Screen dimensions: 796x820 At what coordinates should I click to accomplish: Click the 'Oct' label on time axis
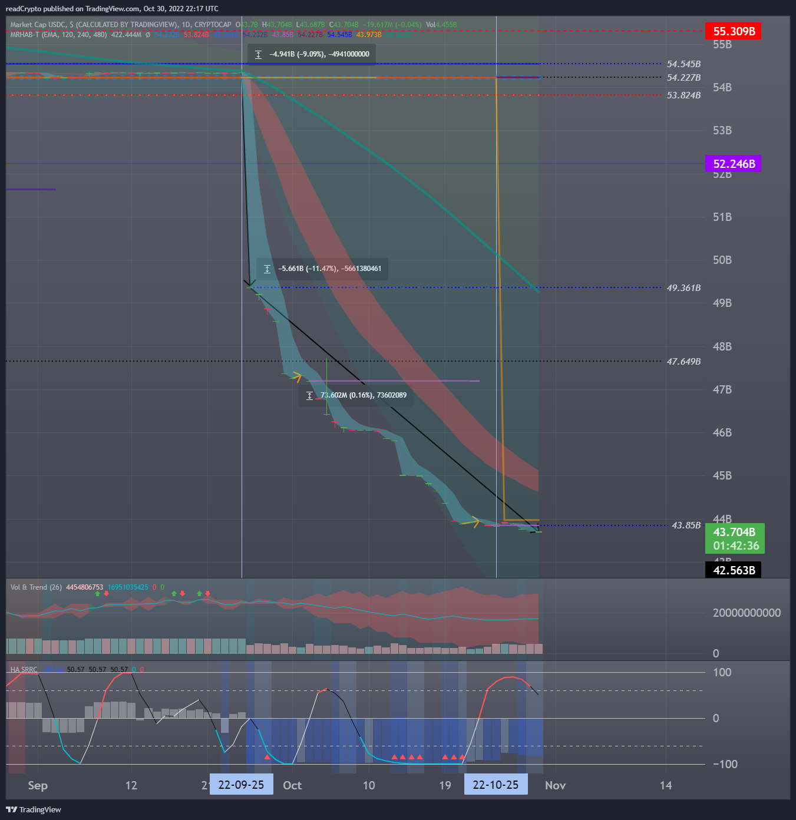pos(292,785)
